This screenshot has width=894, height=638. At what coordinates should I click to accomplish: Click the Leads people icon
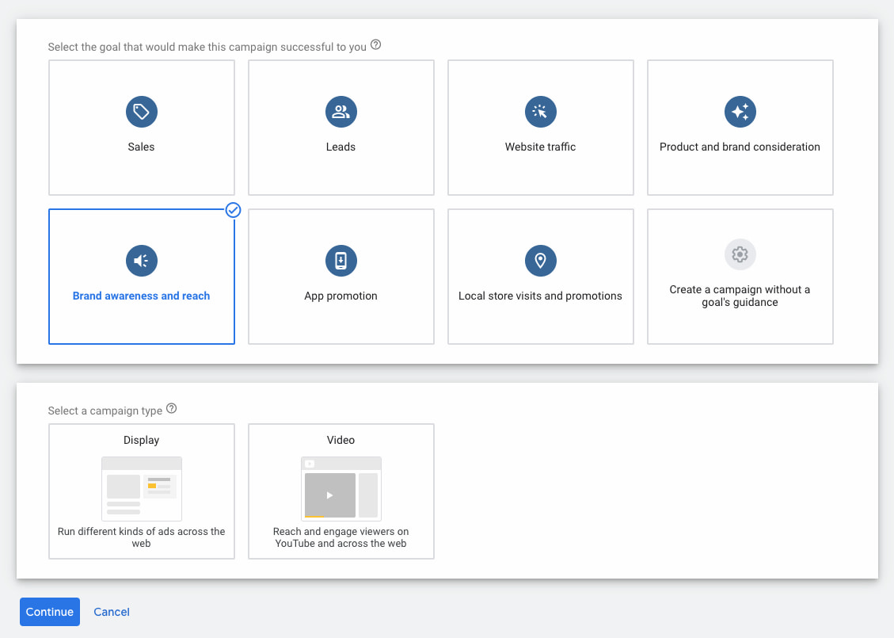(341, 112)
